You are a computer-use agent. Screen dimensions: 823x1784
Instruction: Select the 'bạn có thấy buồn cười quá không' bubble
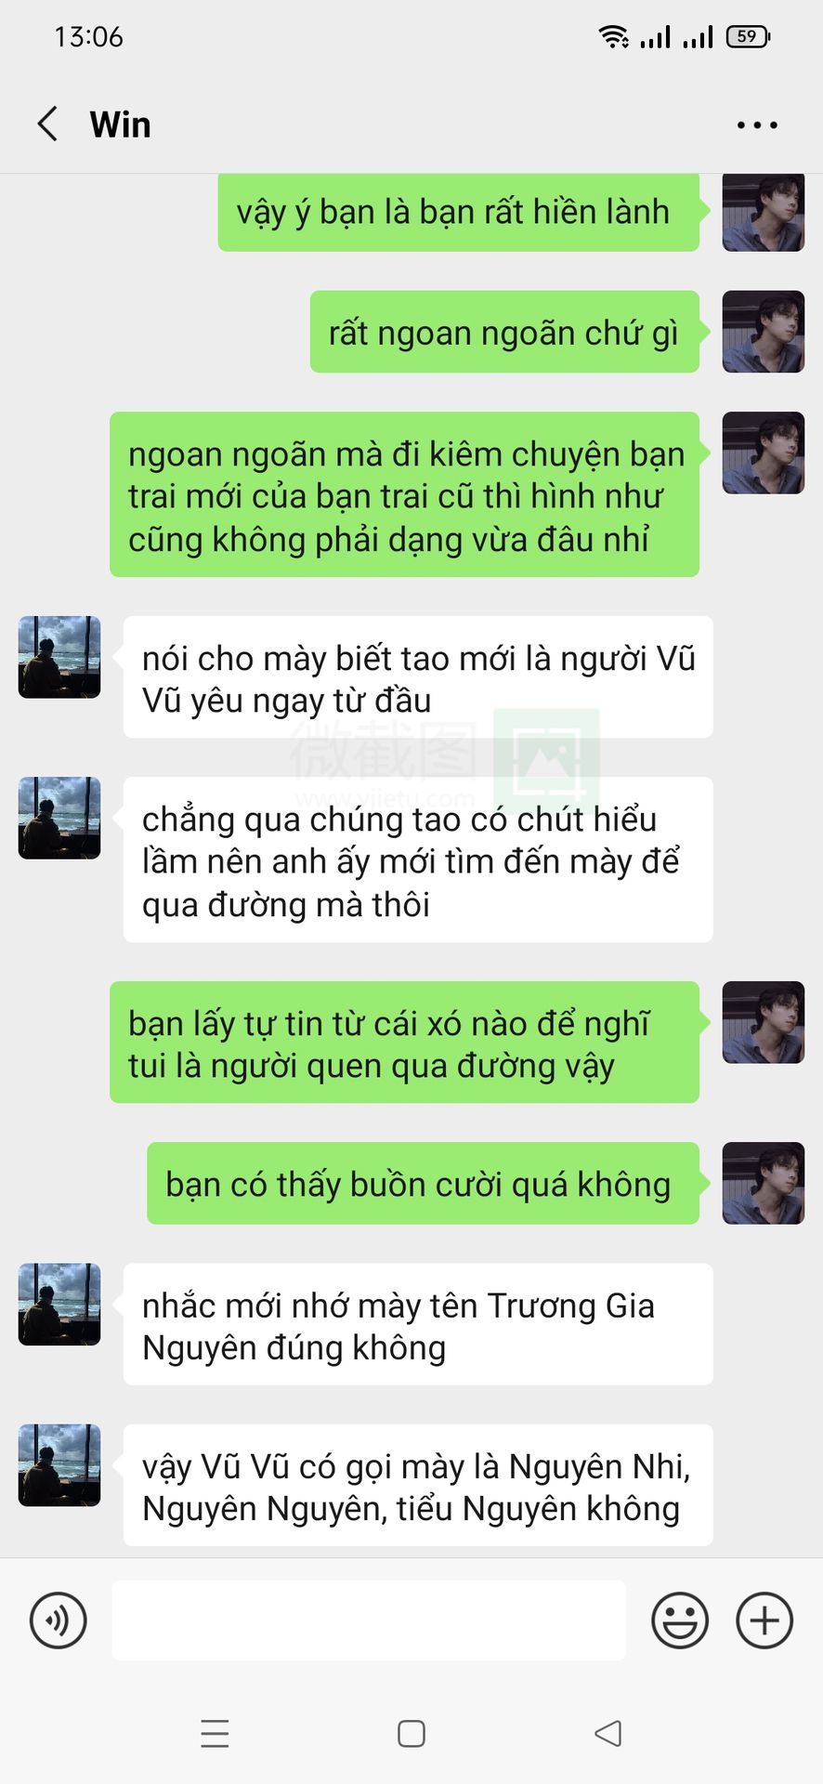(423, 1183)
